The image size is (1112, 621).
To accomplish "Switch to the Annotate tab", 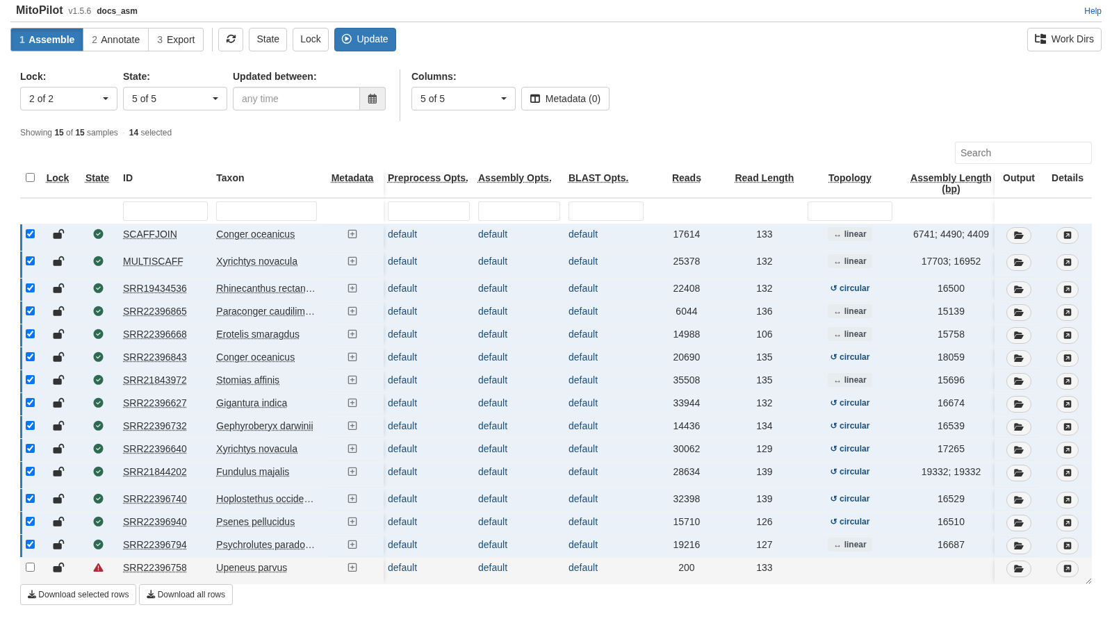I will pos(115,40).
